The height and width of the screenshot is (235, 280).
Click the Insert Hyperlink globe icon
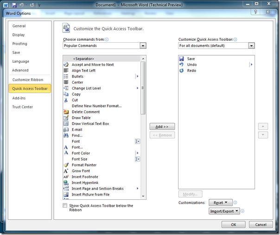point(66,183)
